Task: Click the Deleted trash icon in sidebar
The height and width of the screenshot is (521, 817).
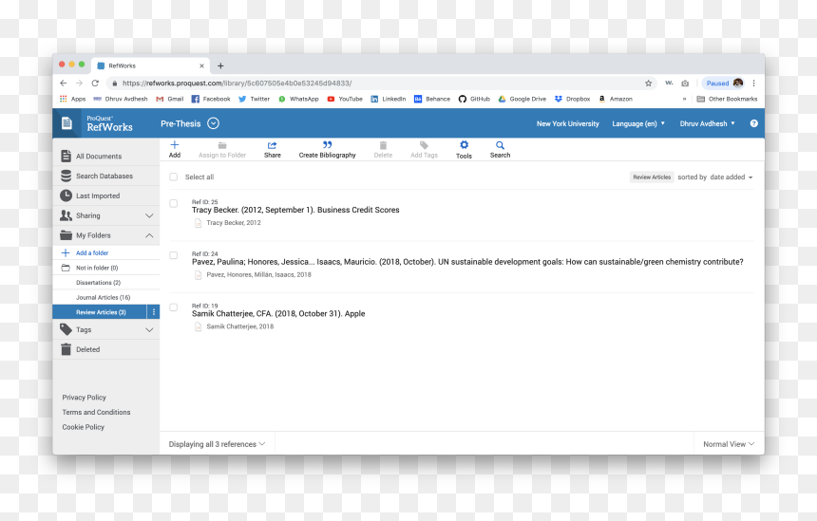Action: (x=66, y=349)
